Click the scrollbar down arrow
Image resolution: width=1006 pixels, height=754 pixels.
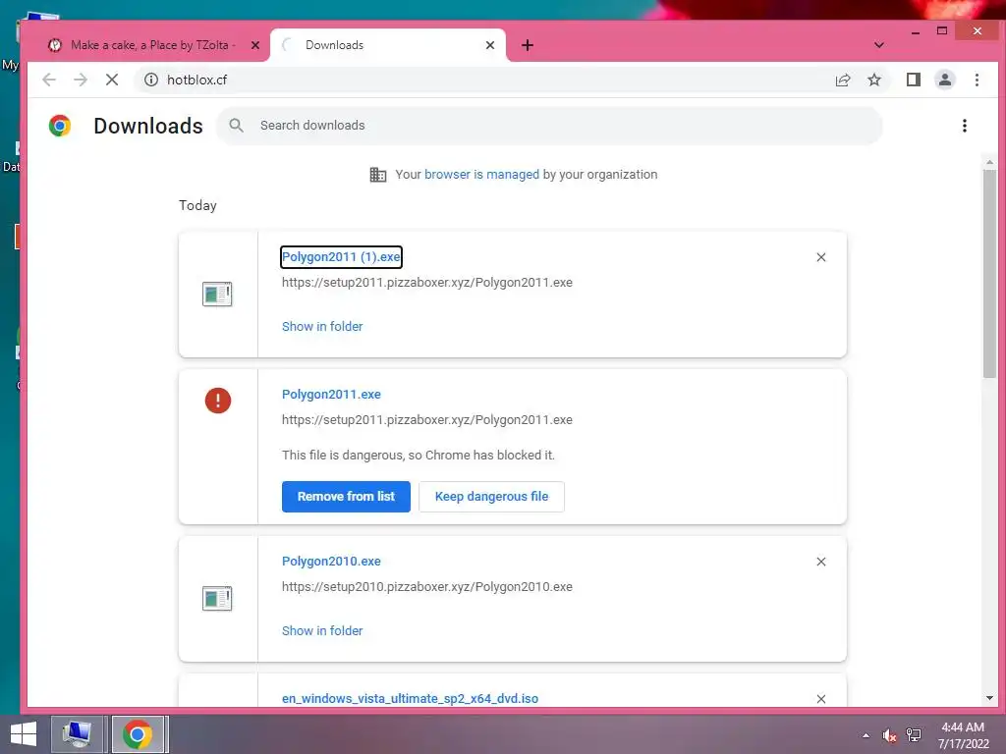click(x=989, y=698)
